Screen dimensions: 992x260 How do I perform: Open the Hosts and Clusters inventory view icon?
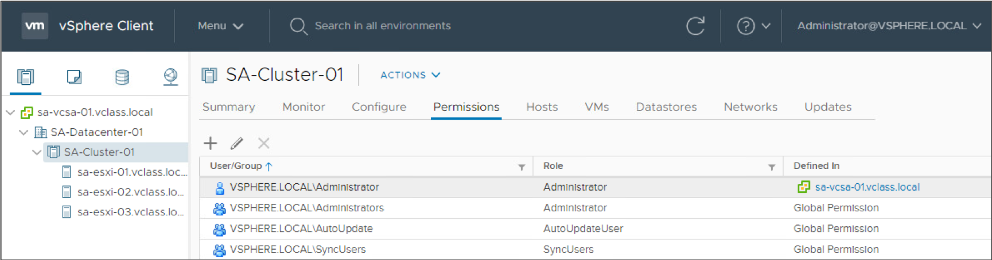coord(26,76)
